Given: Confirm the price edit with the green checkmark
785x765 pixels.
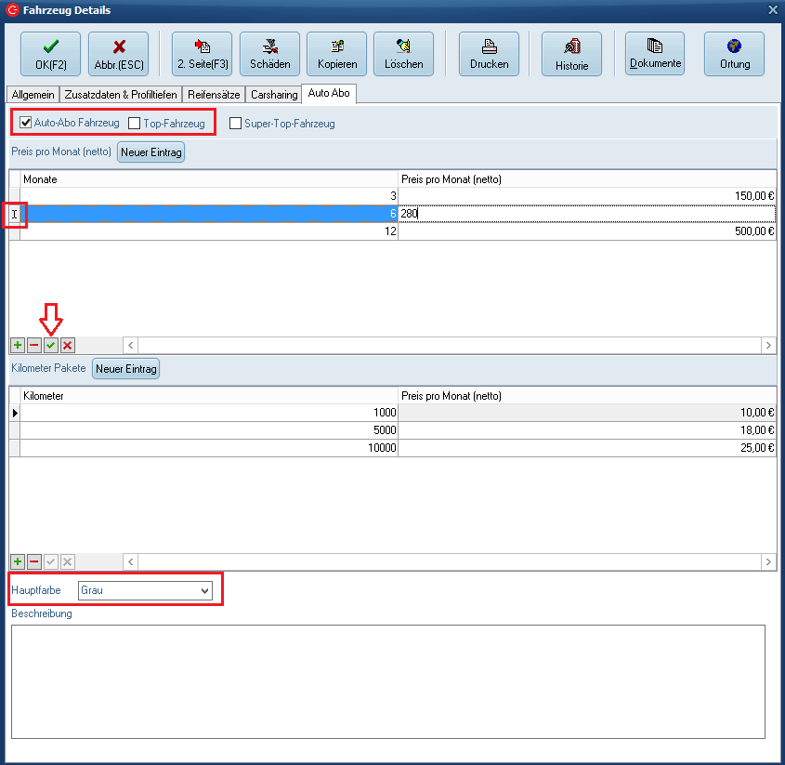Looking at the screenshot, I should pyautogui.click(x=51, y=345).
